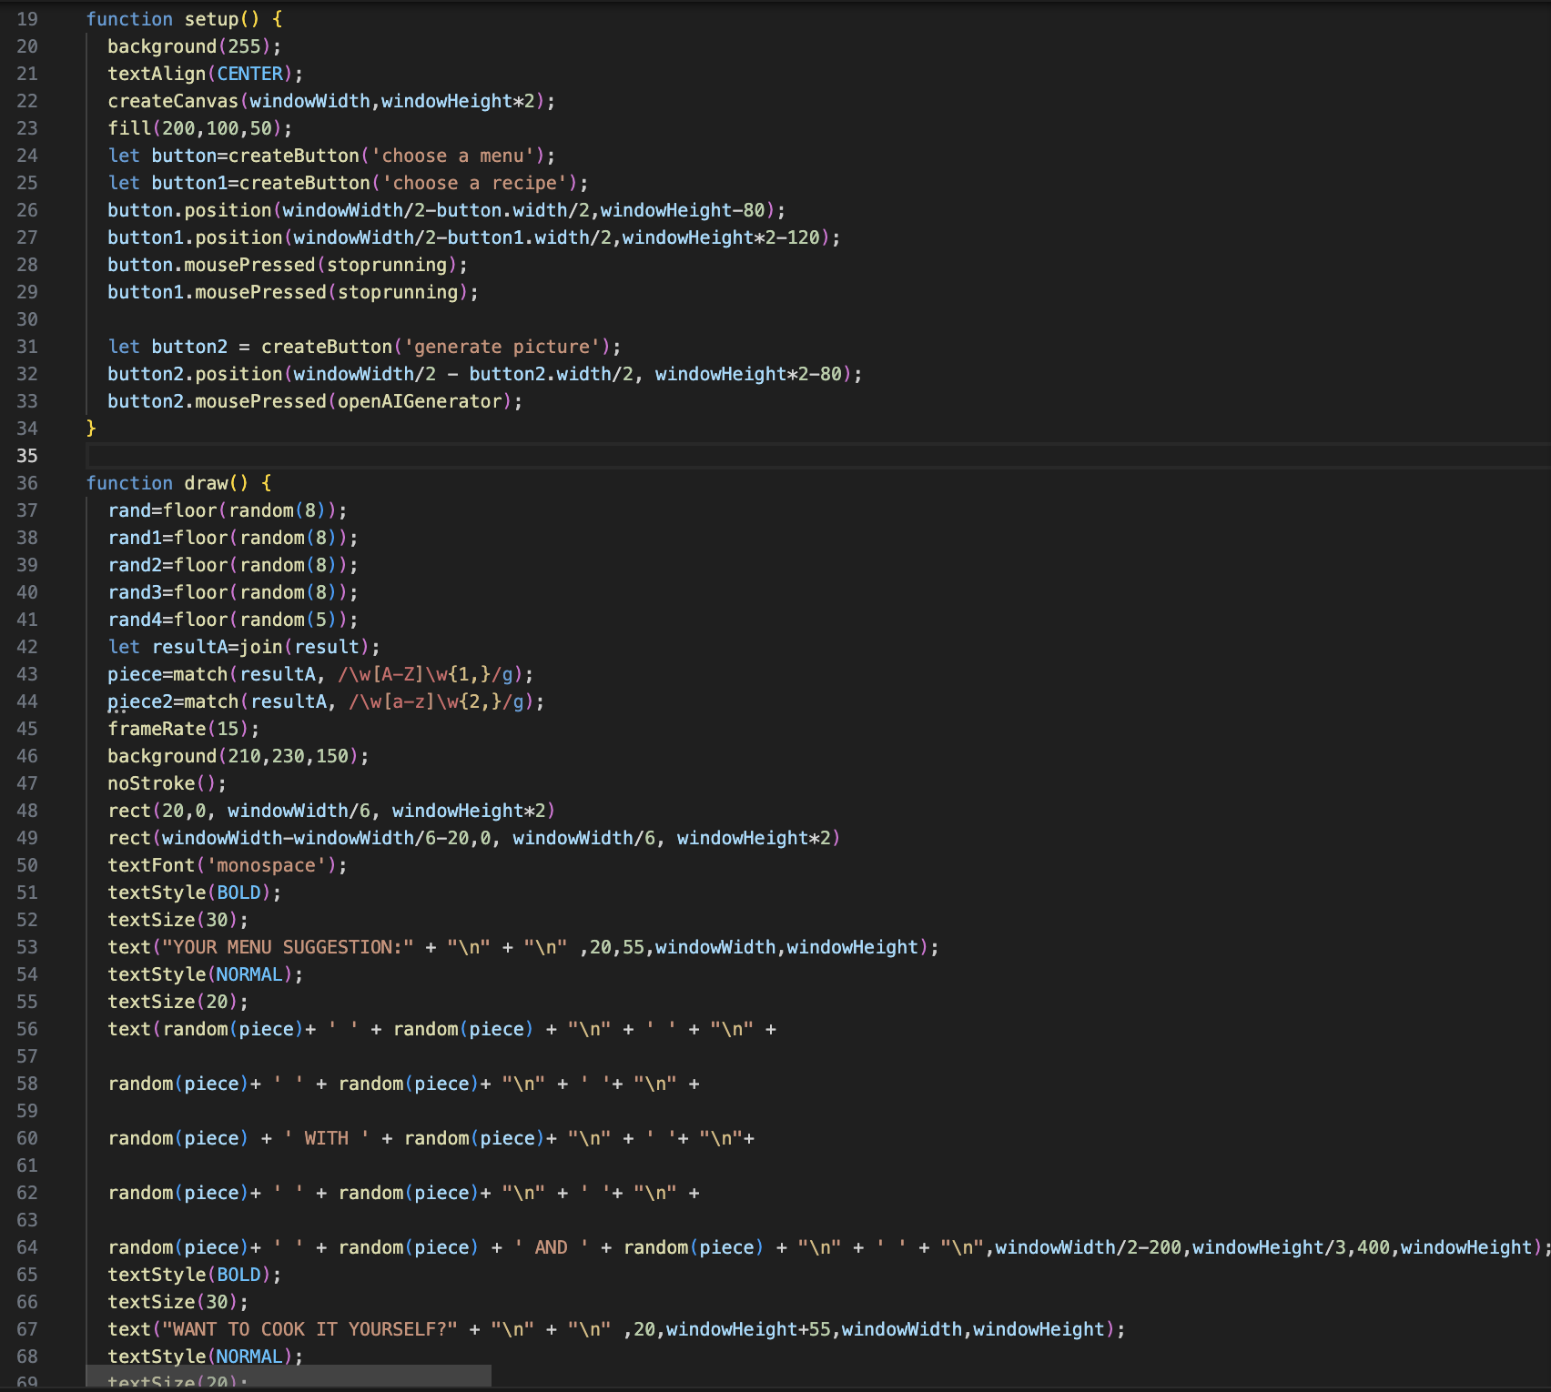Place cursor on empty line 35
Viewport: 1551px width, 1392px height.
pos(817,456)
